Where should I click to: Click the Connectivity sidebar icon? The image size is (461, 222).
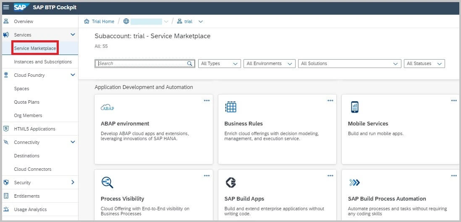(6, 142)
